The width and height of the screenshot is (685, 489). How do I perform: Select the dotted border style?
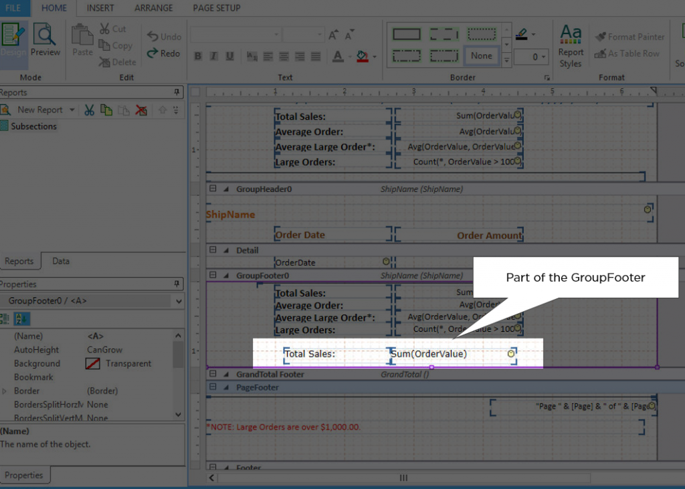pyautogui.click(x=482, y=34)
